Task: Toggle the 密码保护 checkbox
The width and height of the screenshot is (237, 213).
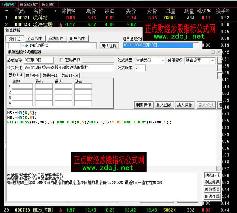Action: [61, 60]
